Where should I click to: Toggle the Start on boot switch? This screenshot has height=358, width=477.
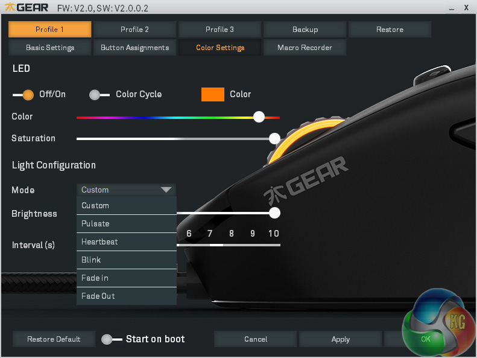pyautogui.click(x=112, y=339)
